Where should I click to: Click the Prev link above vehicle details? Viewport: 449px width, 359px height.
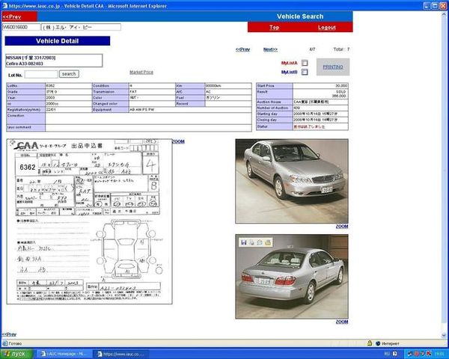tap(242, 49)
